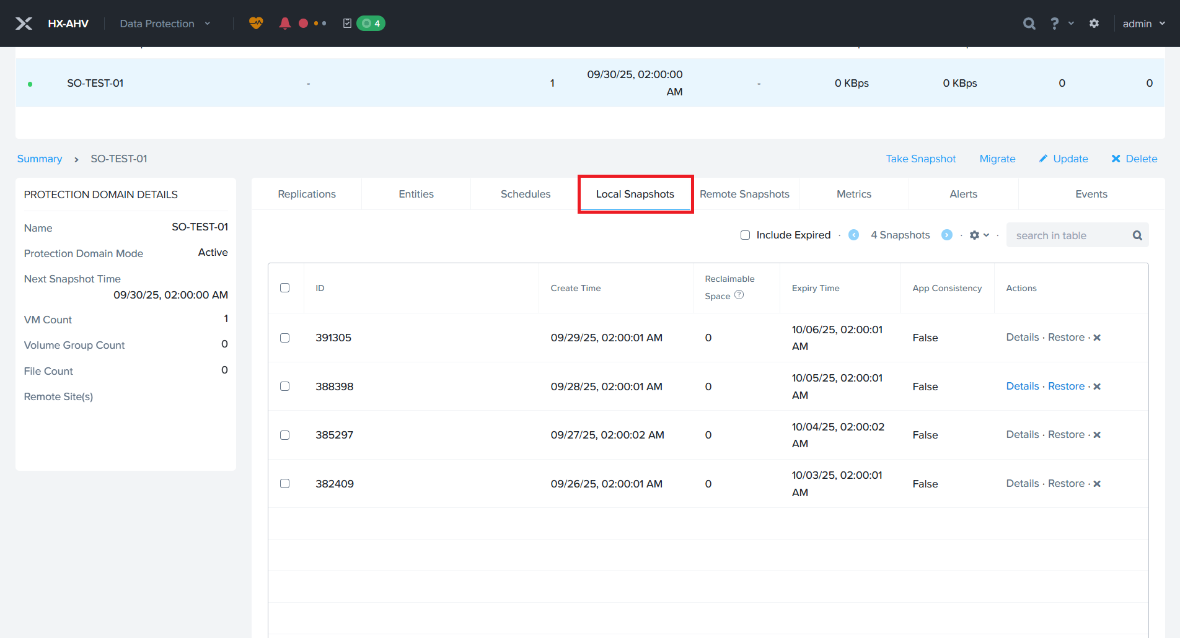This screenshot has height=638, width=1180.
Task: Switch to the Schedules tab
Action: coord(525,194)
